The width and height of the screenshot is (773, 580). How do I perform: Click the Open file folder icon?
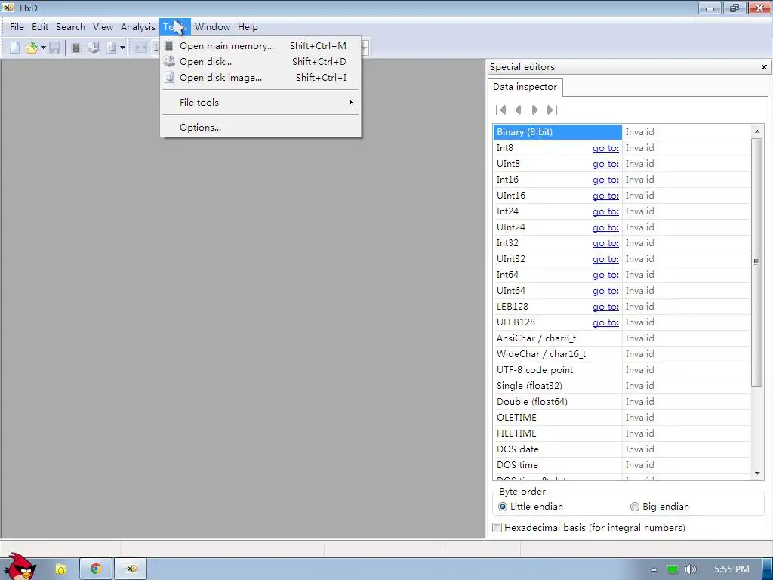tap(31, 48)
